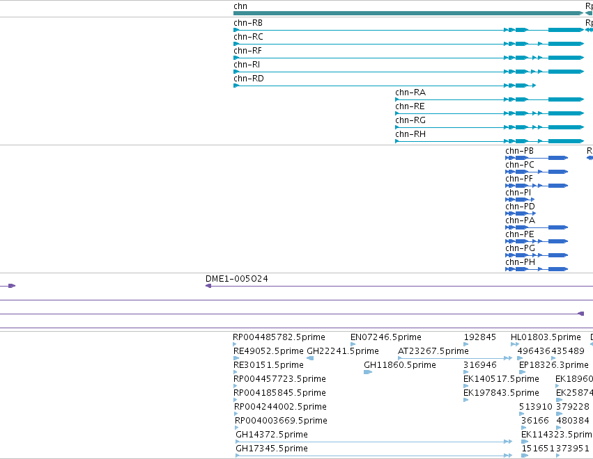Viewport: 593px width, 459px height.
Task: Select the GH11860.5prime light-blue feature glyph
Action: pyautogui.click(x=368, y=372)
